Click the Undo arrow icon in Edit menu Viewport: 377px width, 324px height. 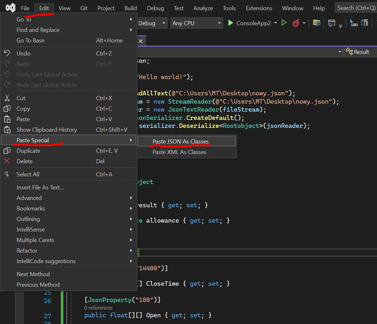7,53
